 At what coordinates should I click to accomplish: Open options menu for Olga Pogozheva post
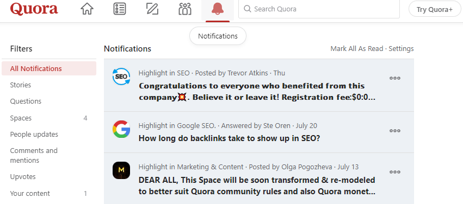pyautogui.click(x=395, y=172)
